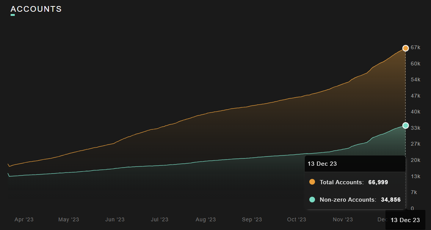Click the Oct '23 x-axis label
The height and width of the screenshot is (230, 431).
pos(296,219)
